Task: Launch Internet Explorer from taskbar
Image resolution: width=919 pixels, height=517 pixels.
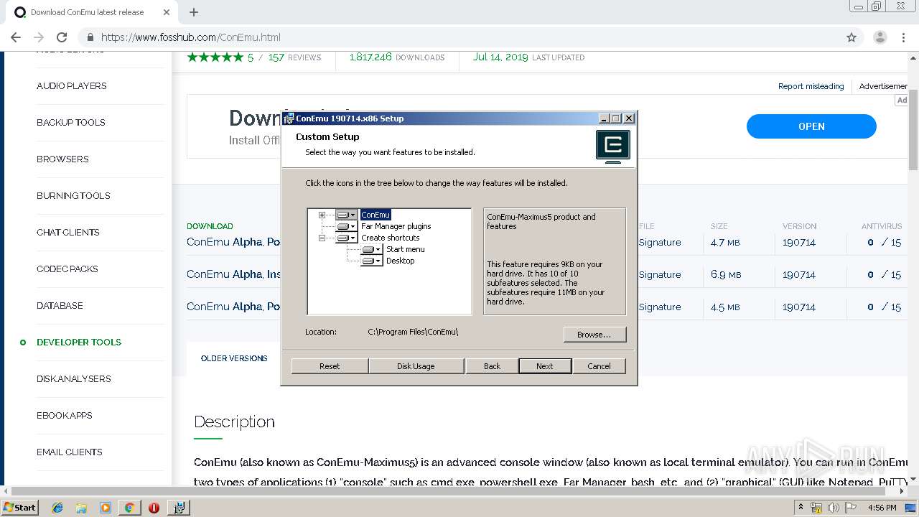Action: (x=57, y=508)
